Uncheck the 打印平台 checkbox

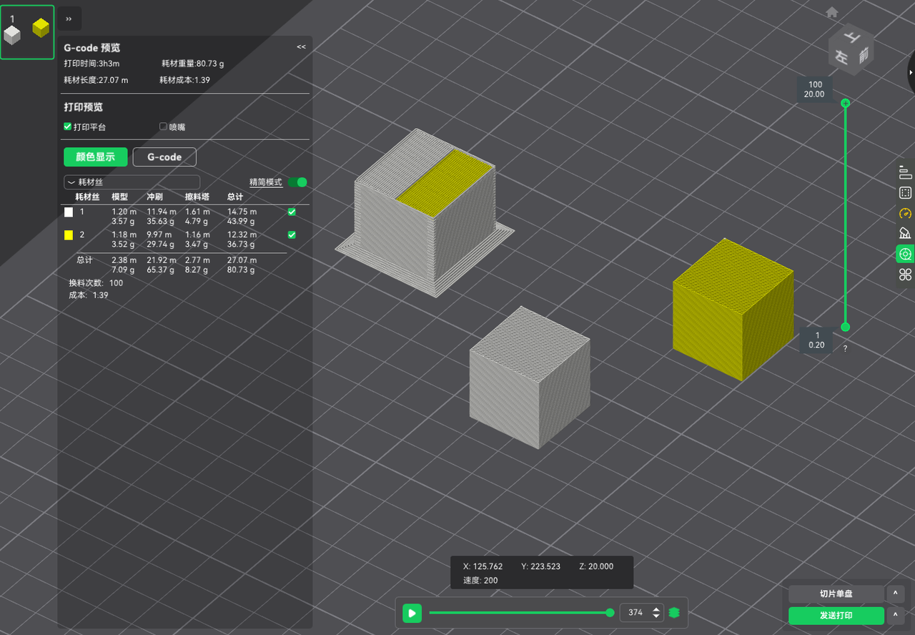pos(68,127)
